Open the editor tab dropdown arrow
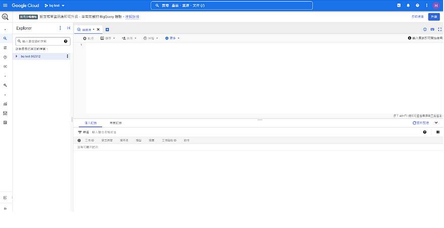Image resolution: width=444 pixels, height=228 pixels. [94, 29]
